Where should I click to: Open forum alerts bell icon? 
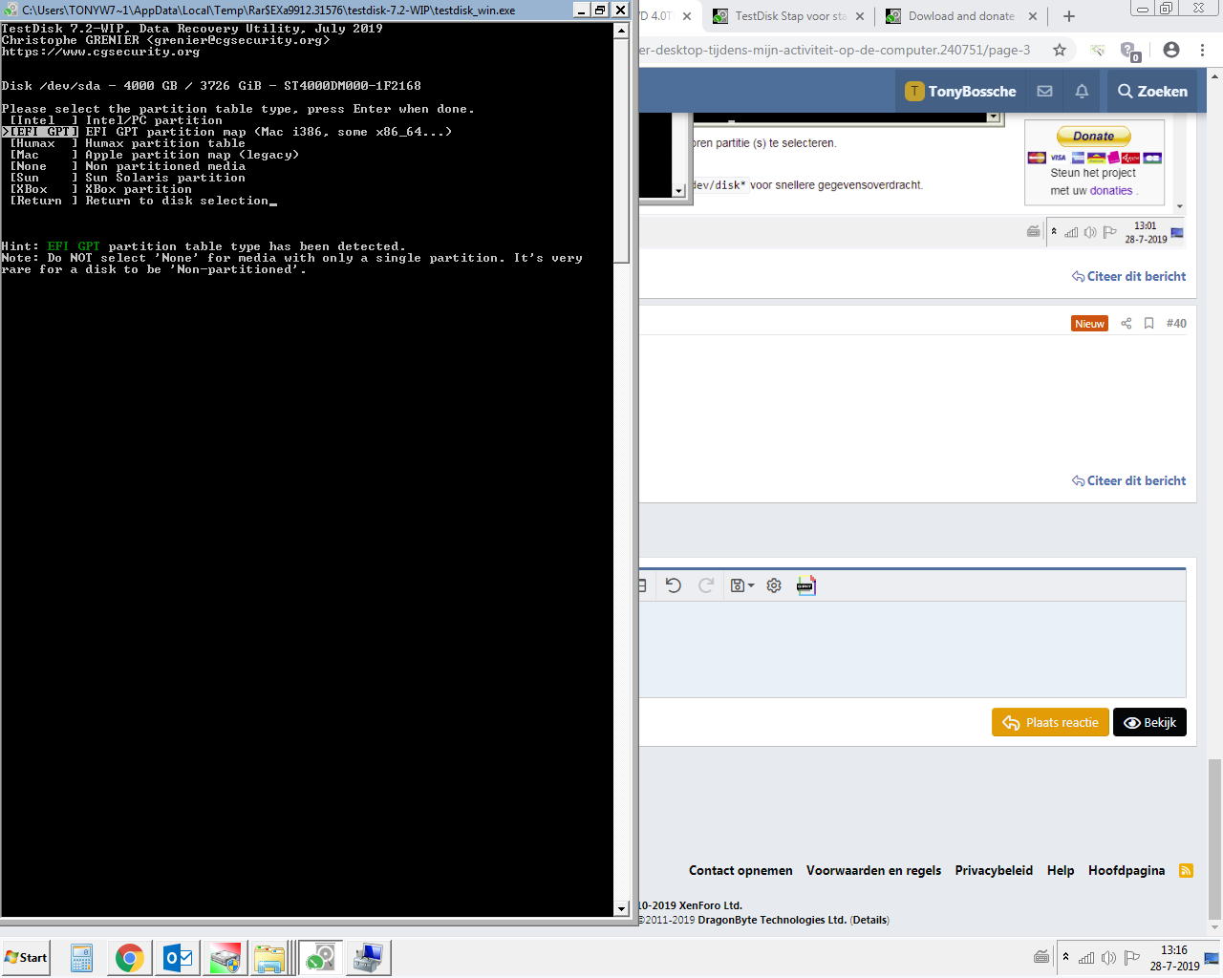[1082, 91]
